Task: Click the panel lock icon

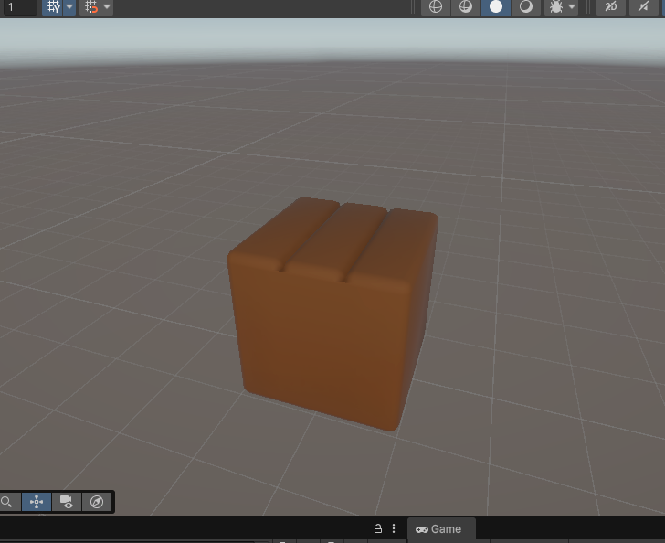Action: coord(377,529)
